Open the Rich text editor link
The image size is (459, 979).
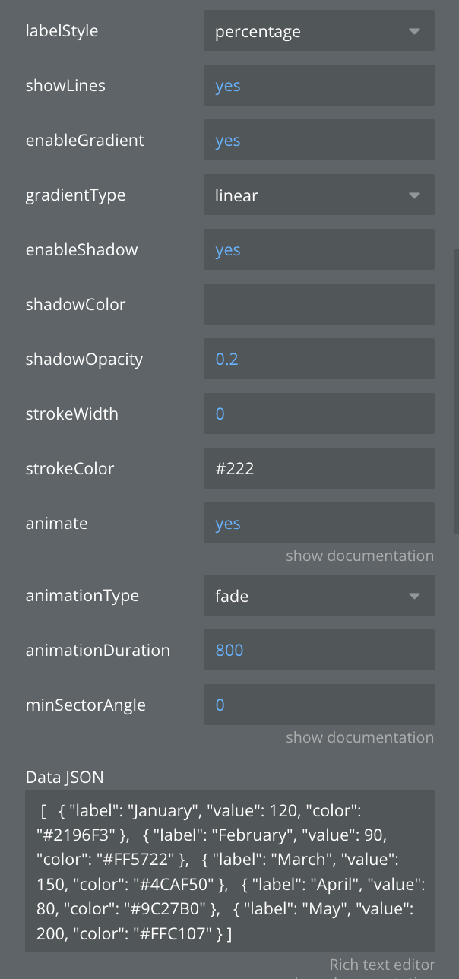pos(381,965)
